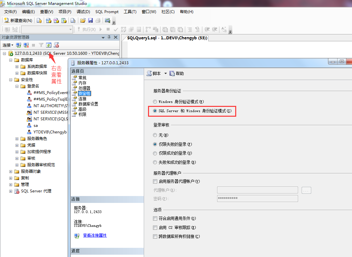This screenshot has width=352, height=257.
Task: Click the 脚本 script button in the dialog
Action: point(154,73)
